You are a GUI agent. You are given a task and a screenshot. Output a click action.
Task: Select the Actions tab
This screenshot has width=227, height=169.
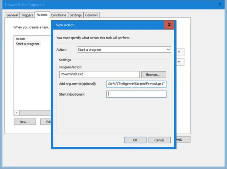tap(42, 15)
